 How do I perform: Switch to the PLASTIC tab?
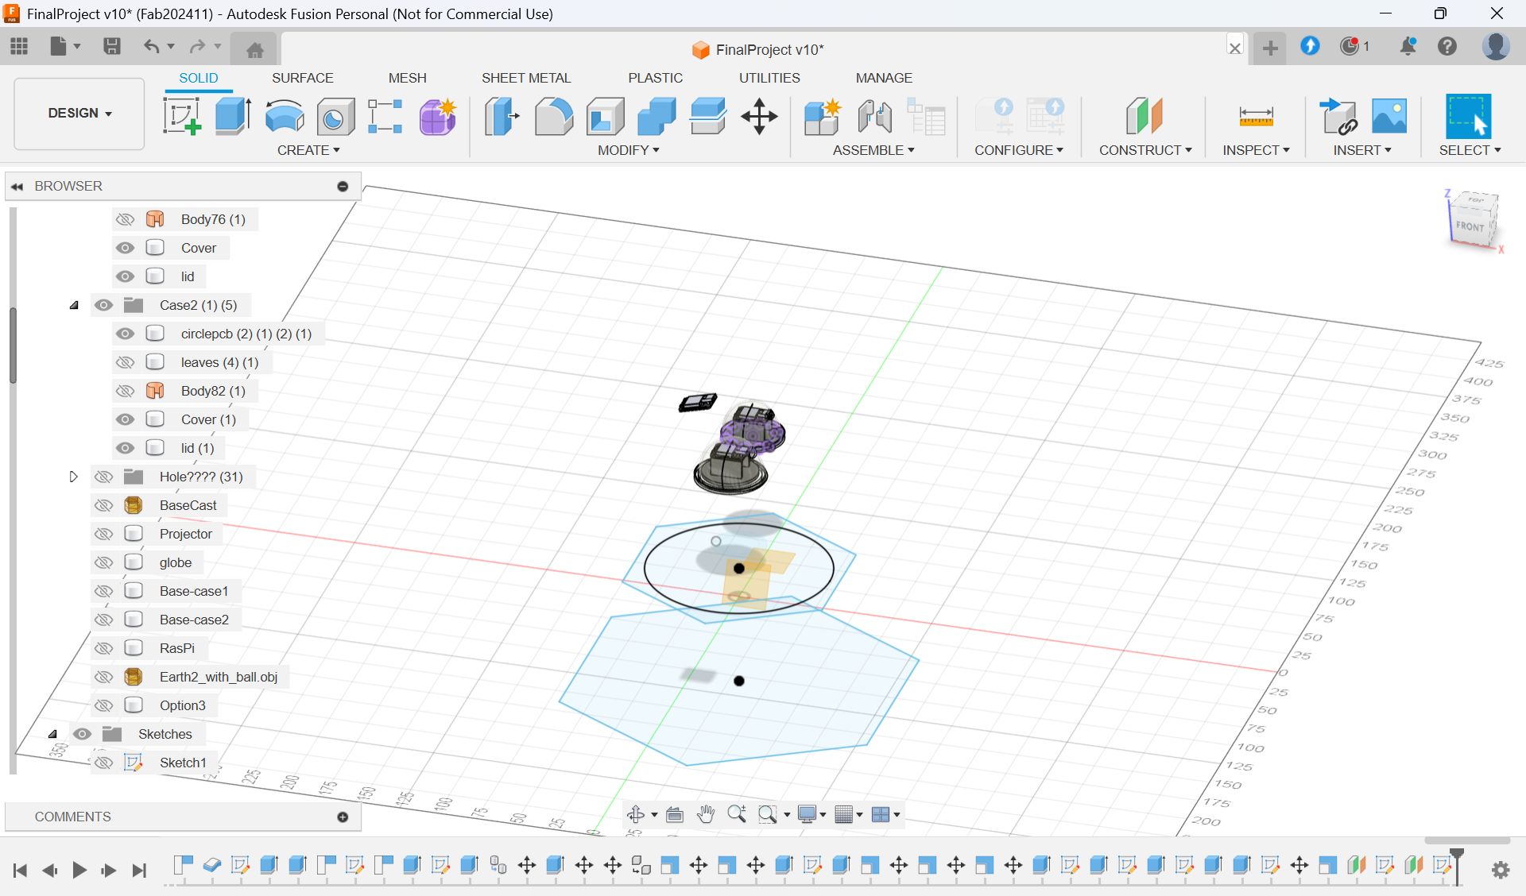tap(655, 78)
